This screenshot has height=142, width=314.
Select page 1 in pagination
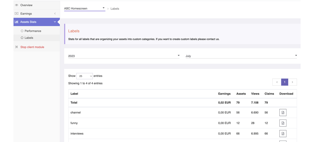click(285, 82)
